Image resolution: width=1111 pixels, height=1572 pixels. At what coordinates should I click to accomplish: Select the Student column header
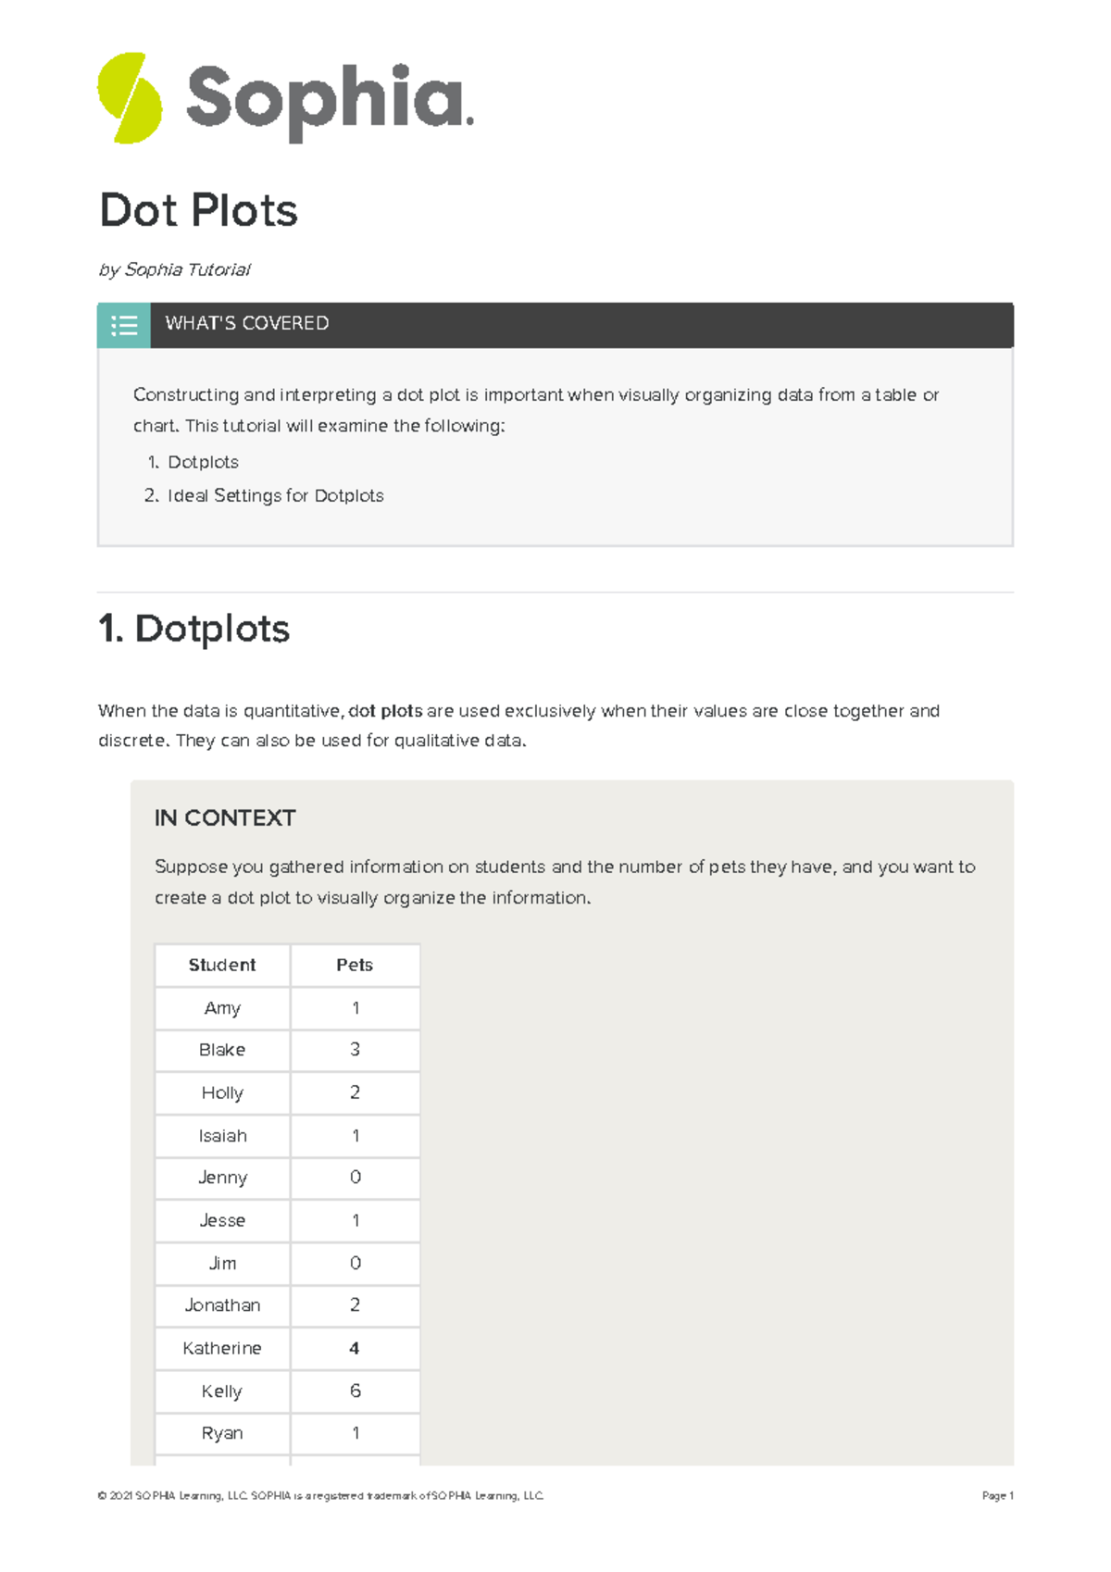click(x=222, y=965)
